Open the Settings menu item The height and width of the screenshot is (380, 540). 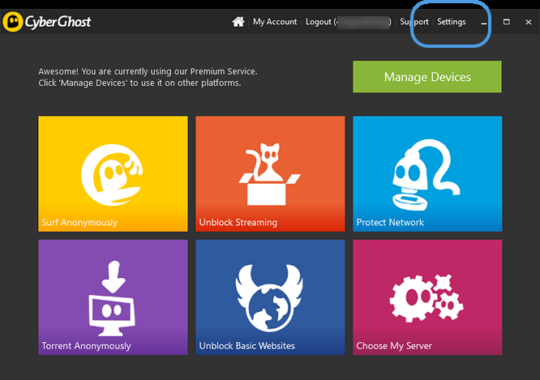pos(451,22)
